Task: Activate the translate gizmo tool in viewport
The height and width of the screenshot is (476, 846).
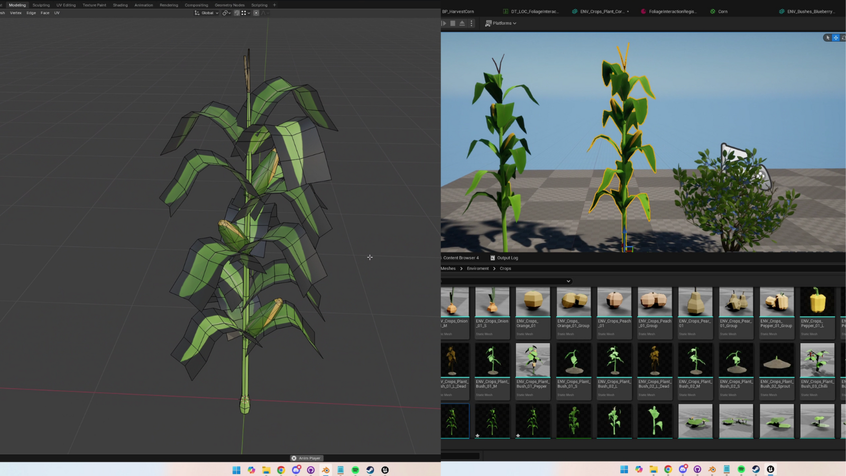Action: click(x=836, y=38)
